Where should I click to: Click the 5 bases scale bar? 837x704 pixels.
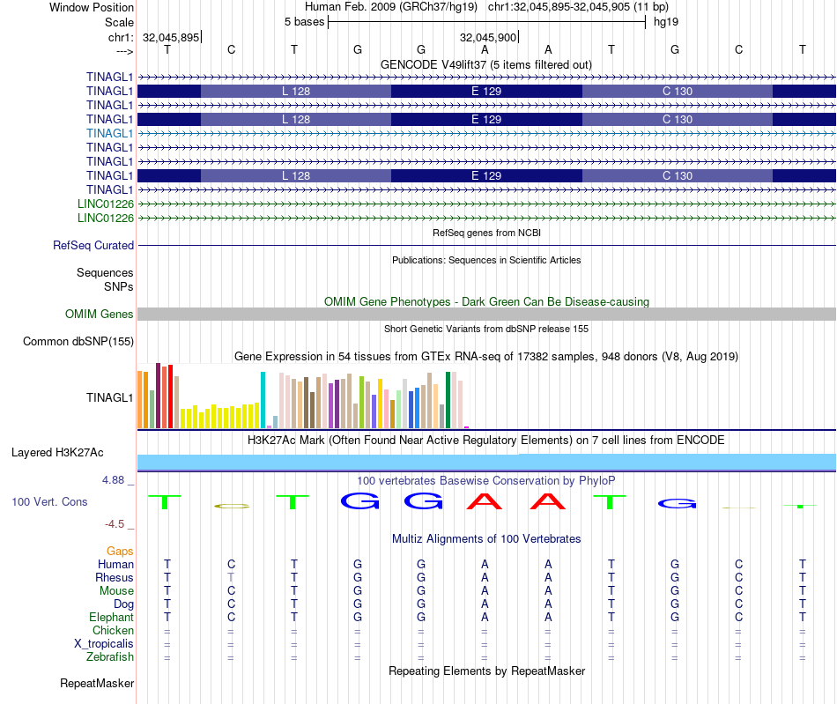tap(486, 22)
